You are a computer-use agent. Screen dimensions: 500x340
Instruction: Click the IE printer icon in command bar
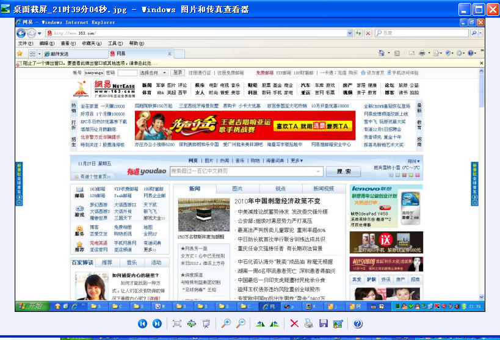(422, 53)
